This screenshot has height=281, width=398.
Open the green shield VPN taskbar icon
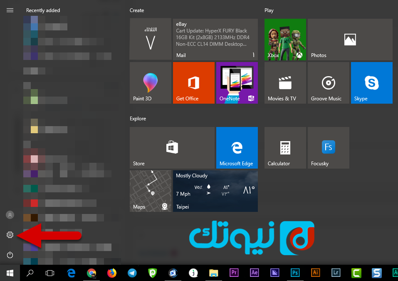[x=152, y=273]
